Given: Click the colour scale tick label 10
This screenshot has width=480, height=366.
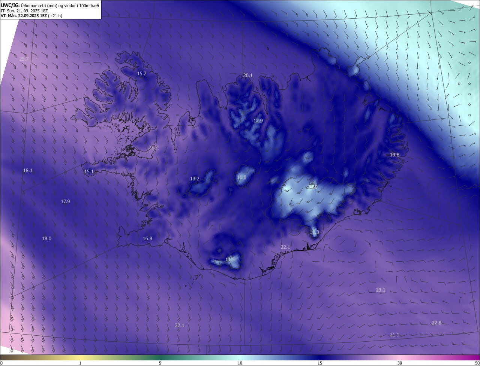Looking at the screenshot, I should point(240,363).
